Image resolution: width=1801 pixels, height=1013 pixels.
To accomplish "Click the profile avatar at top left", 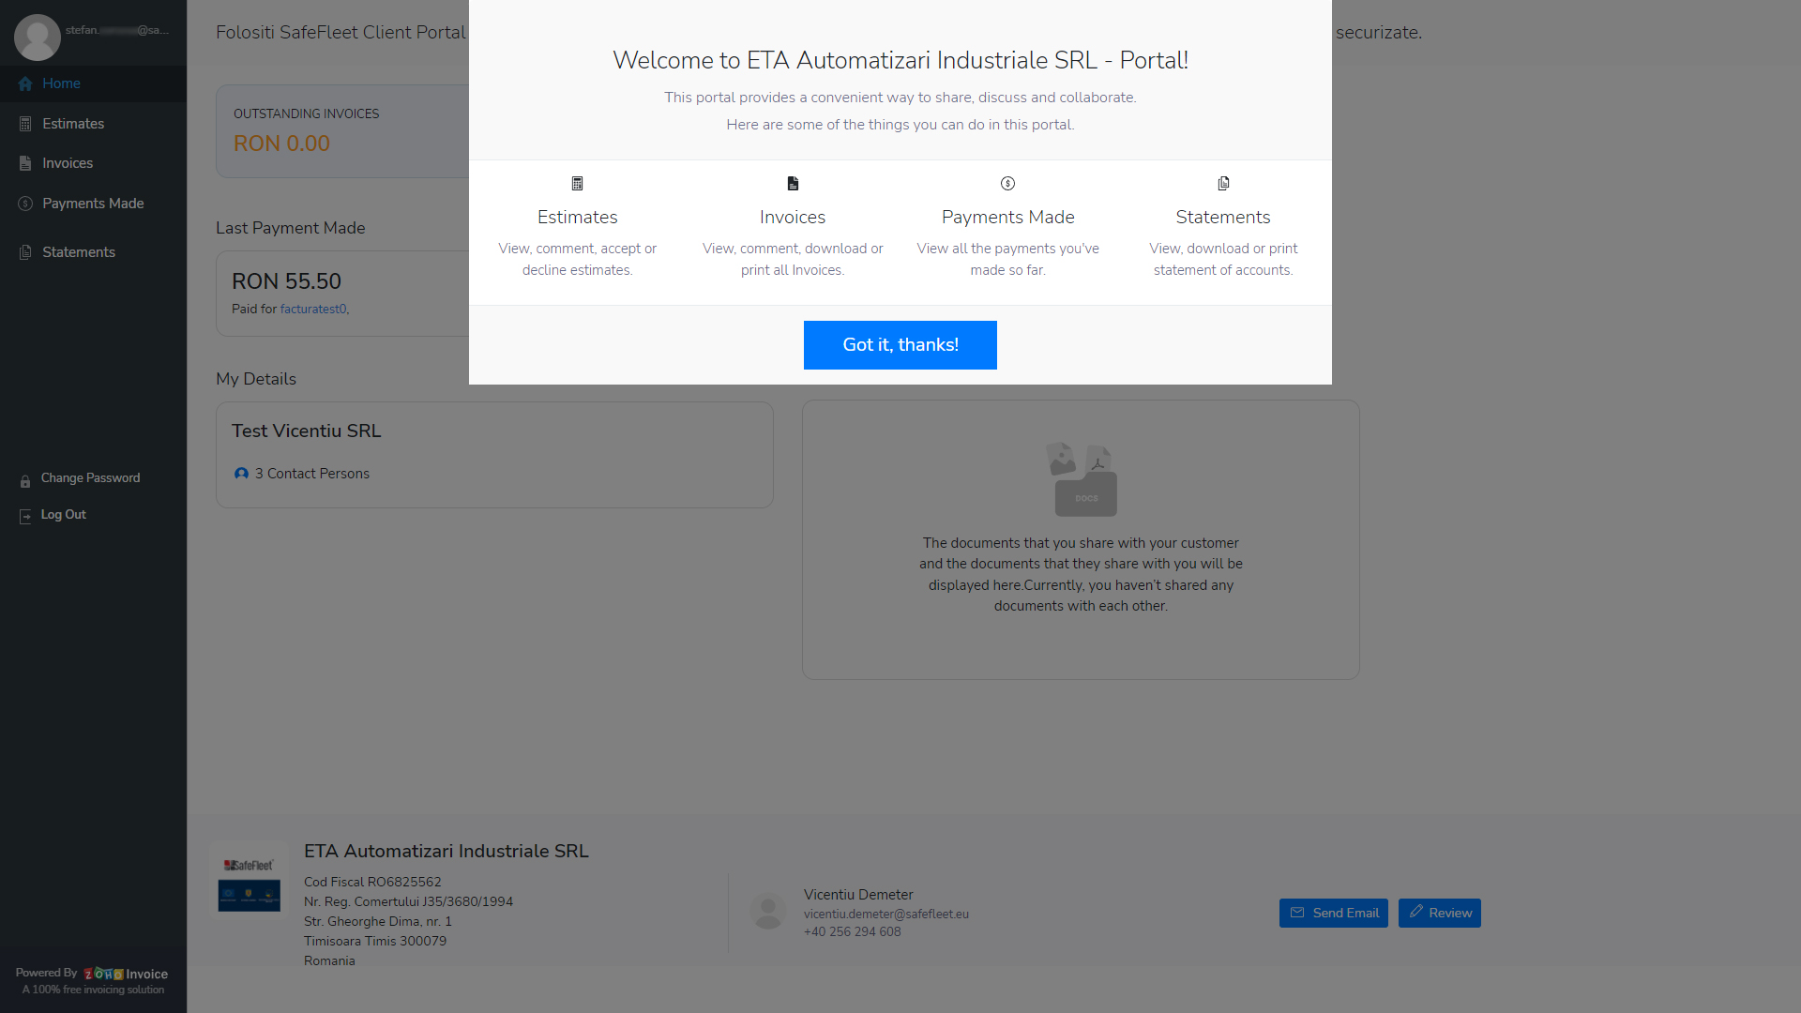I will pos(38,36).
